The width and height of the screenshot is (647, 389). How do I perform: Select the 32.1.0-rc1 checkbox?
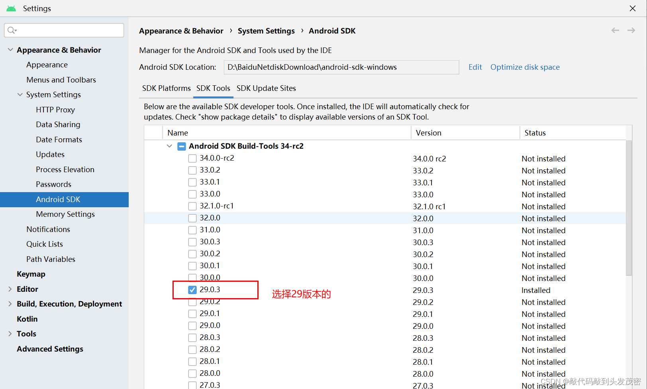click(x=192, y=206)
